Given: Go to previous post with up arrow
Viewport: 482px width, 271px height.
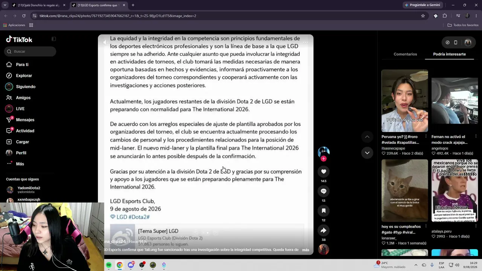Looking at the screenshot, I should point(367,137).
